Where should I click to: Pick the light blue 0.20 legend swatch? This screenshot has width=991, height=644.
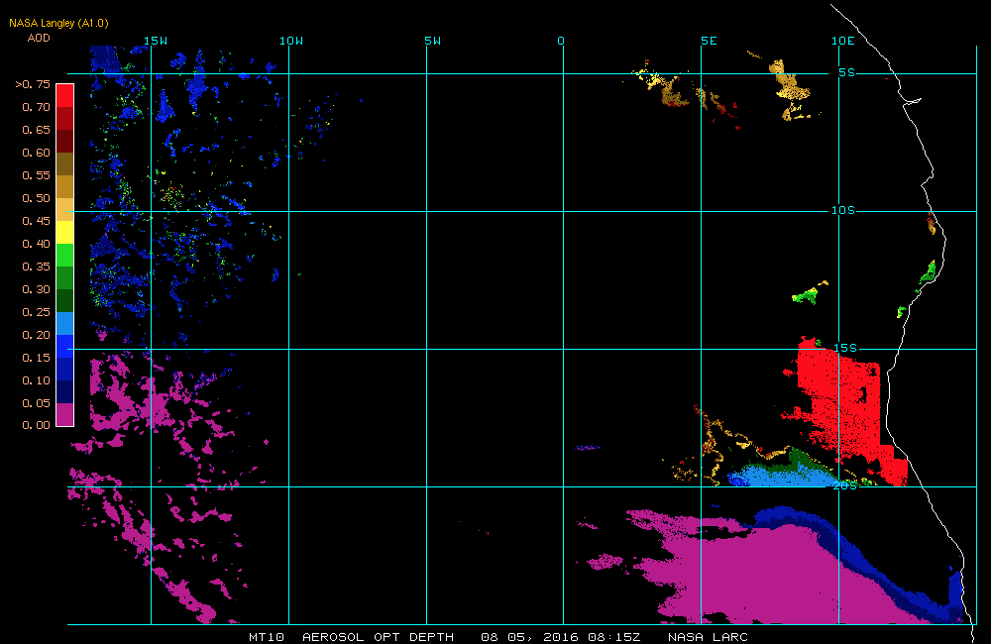click(x=65, y=323)
